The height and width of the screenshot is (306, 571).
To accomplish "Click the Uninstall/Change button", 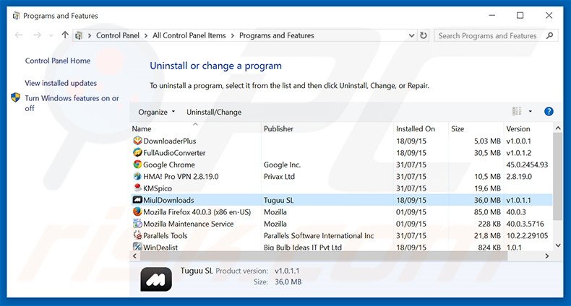I will point(214,112).
